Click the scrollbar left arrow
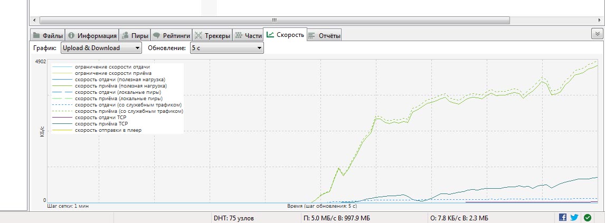605x223 pixels. [35, 20]
